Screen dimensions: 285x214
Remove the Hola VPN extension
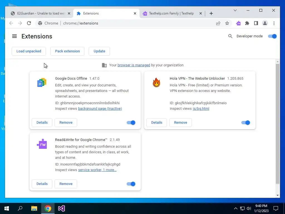click(x=180, y=123)
